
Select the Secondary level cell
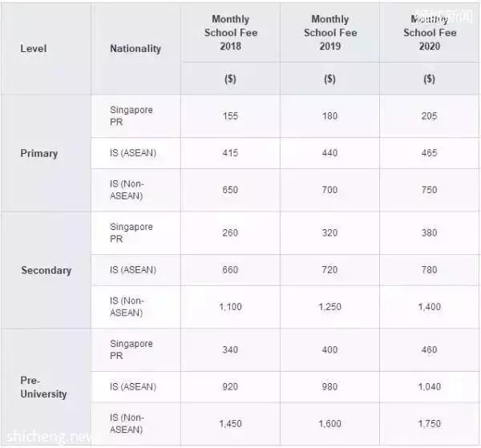coord(46,270)
